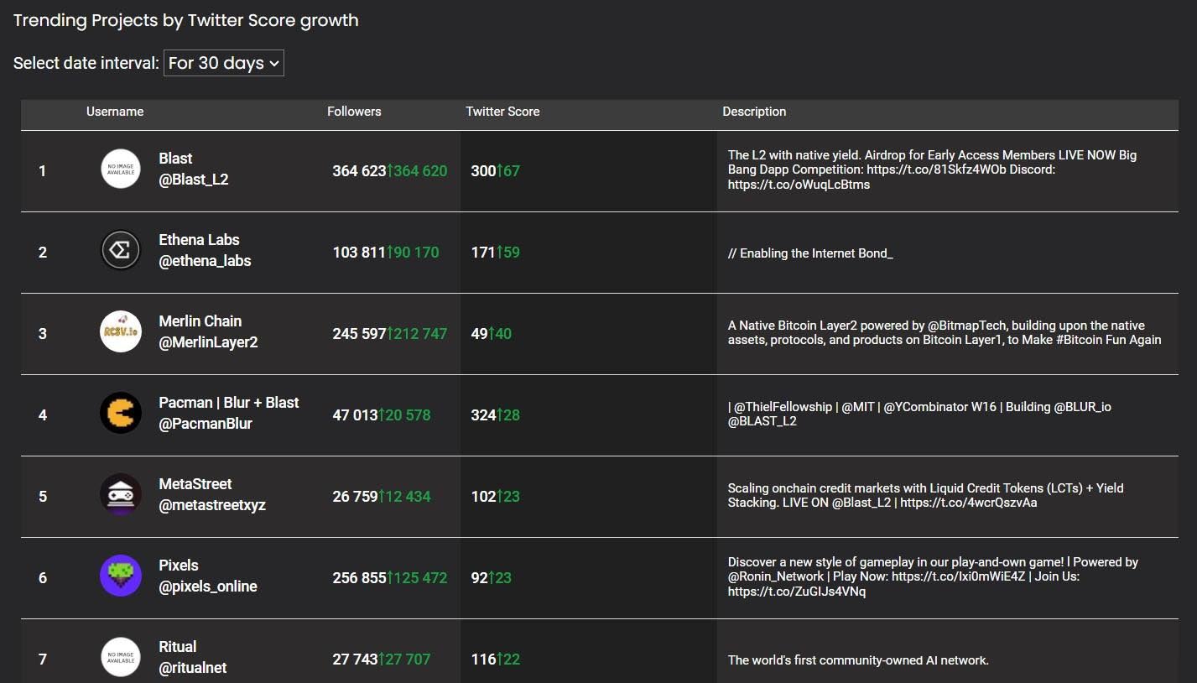Open the @ritualnet handle link
The image size is (1197, 683).
pyautogui.click(x=192, y=668)
